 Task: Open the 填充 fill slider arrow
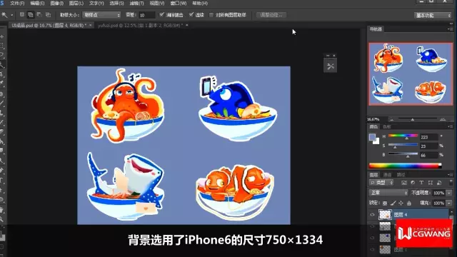pos(449,203)
